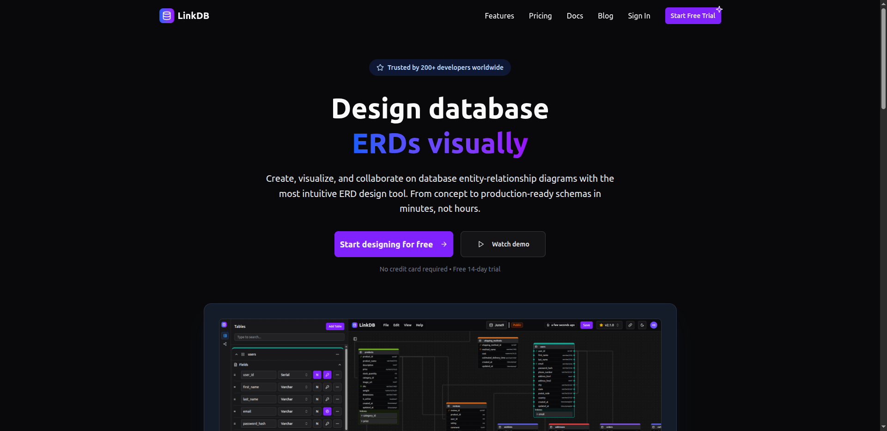
Task: Open the File menu in the preview app
Action: pyautogui.click(x=386, y=325)
